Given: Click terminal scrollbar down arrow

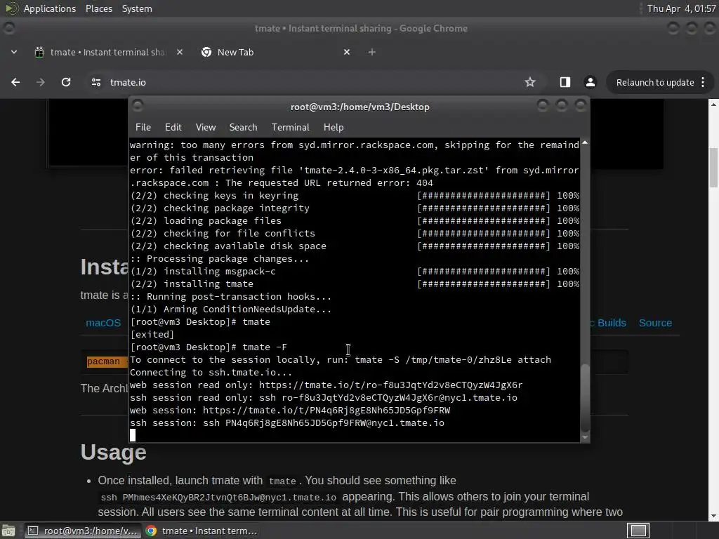Looking at the screenshot, I should pyautogui.click(x=585, y=438).
